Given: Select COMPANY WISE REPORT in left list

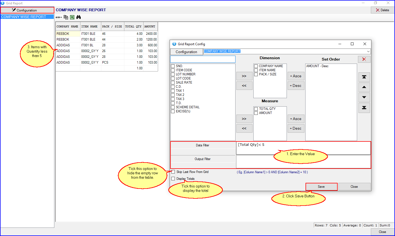Looking at the screenshot, I should point(27,17).
